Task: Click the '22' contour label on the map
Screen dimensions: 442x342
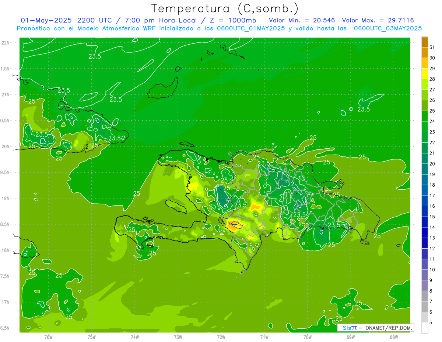Action: [291, 184]
